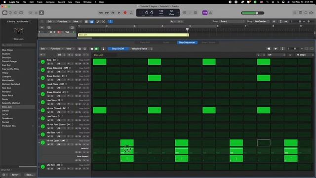Open the Note Pads button at top right
This screenshot has width=316, height=178.
click(x=301, y=13)
